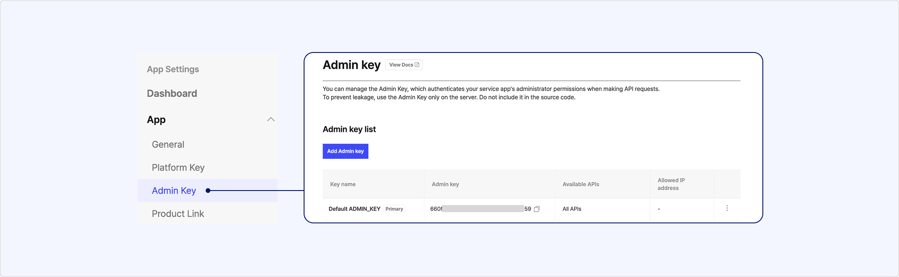Click the All APIs cell

pos(572,209)
